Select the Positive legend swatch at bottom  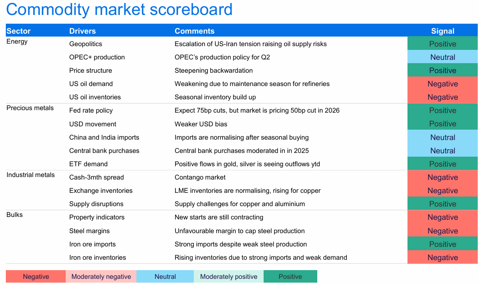pyautogui.click(x=290, y=277)
